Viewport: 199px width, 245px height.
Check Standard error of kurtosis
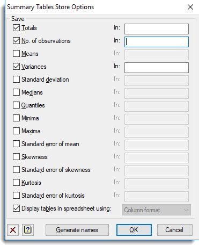point(16,196)
